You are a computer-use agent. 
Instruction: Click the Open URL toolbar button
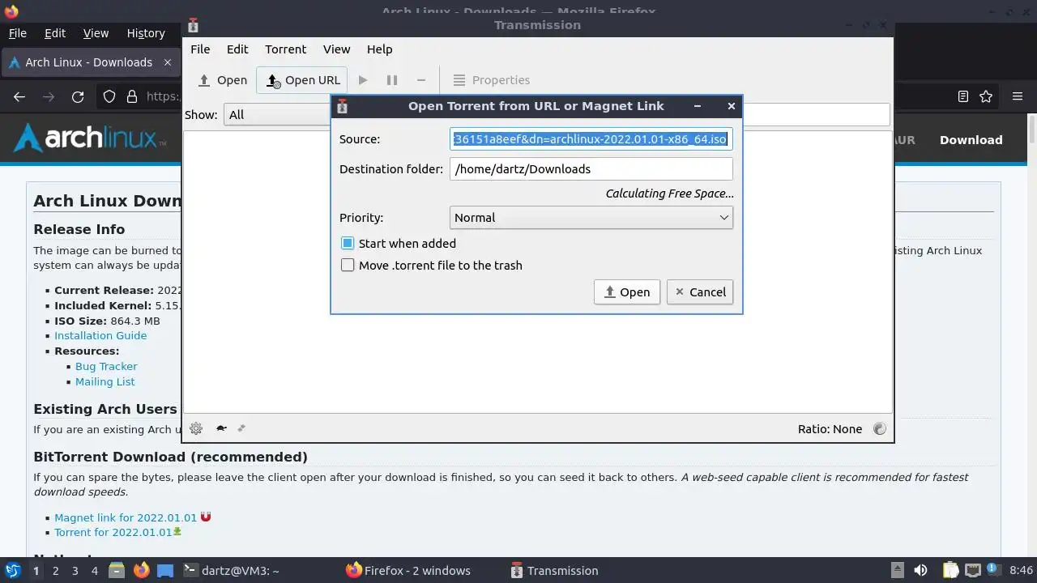click(303, 80)
